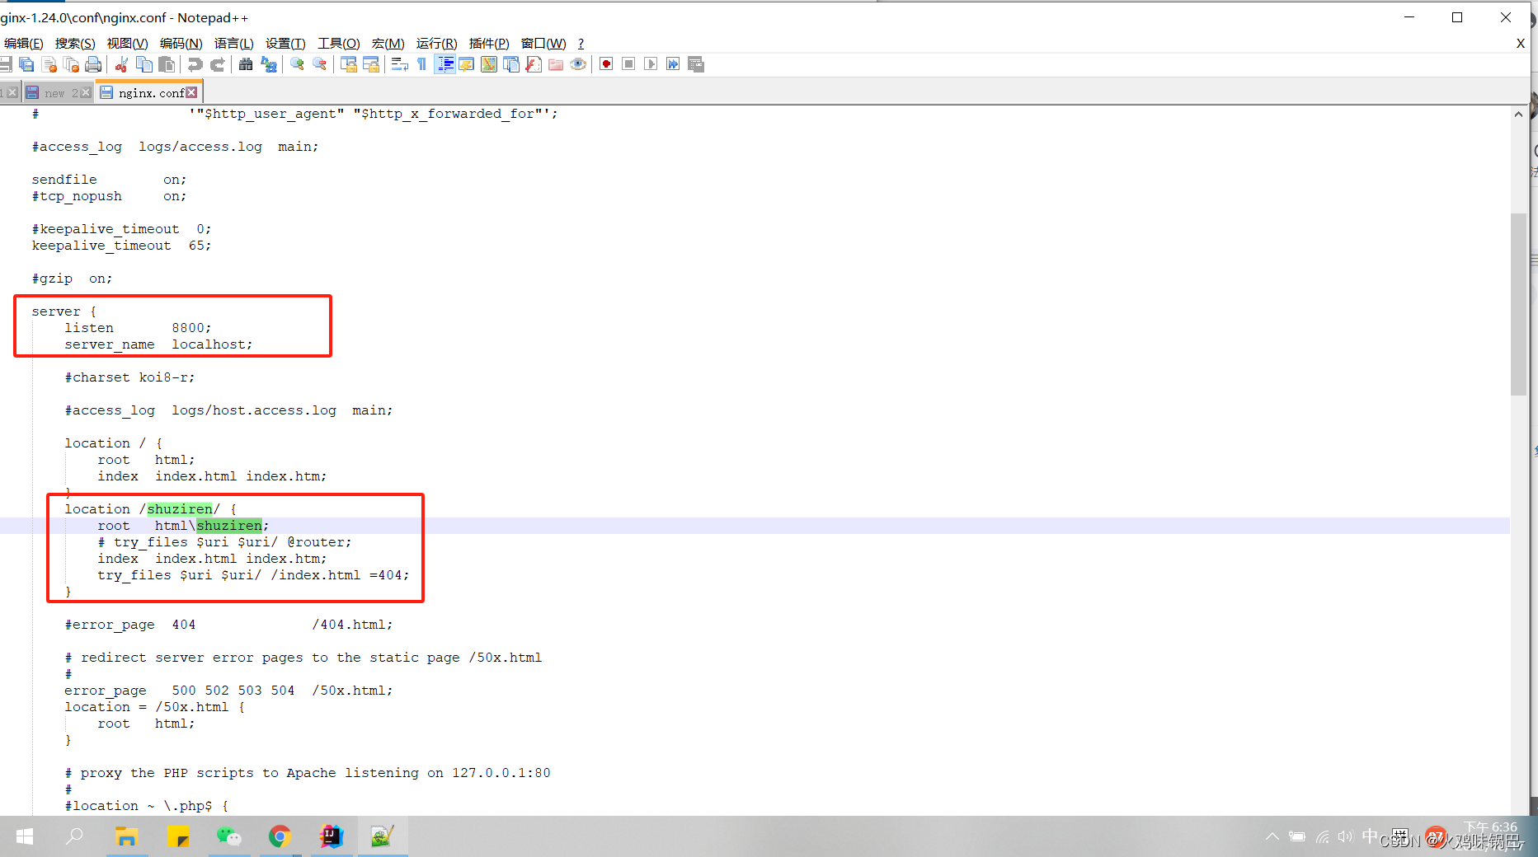Screen dimensions: 1538x857
Task: Click the Print icon in the toolbar
Action: click(93, 64)
